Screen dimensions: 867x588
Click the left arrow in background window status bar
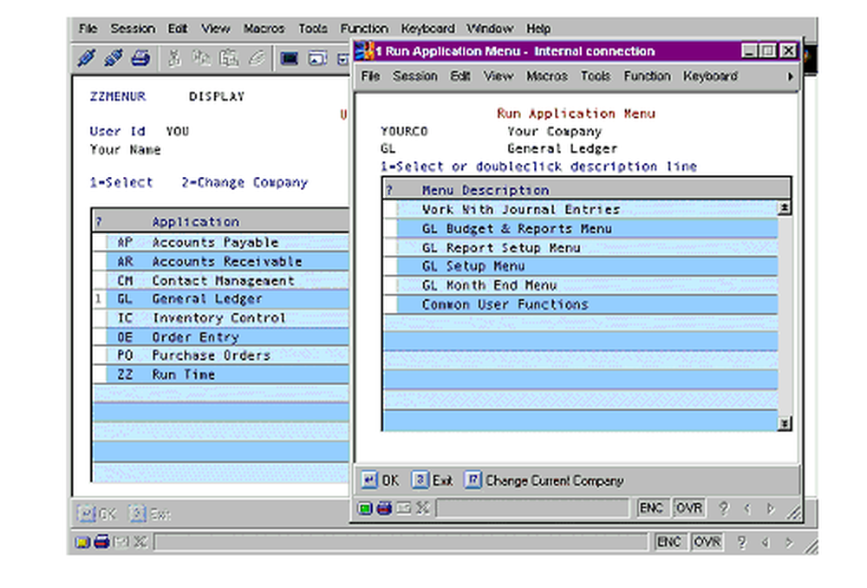coord(766,542)
